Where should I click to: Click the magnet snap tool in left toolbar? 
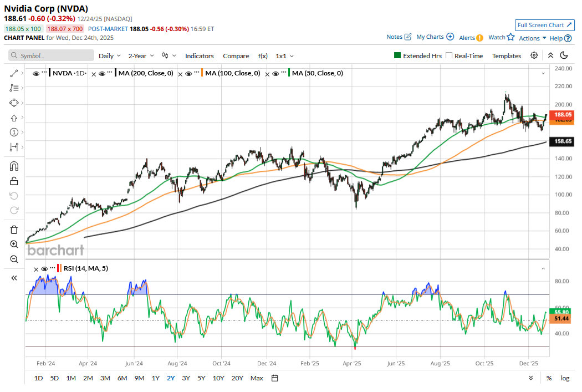point(14,166)
